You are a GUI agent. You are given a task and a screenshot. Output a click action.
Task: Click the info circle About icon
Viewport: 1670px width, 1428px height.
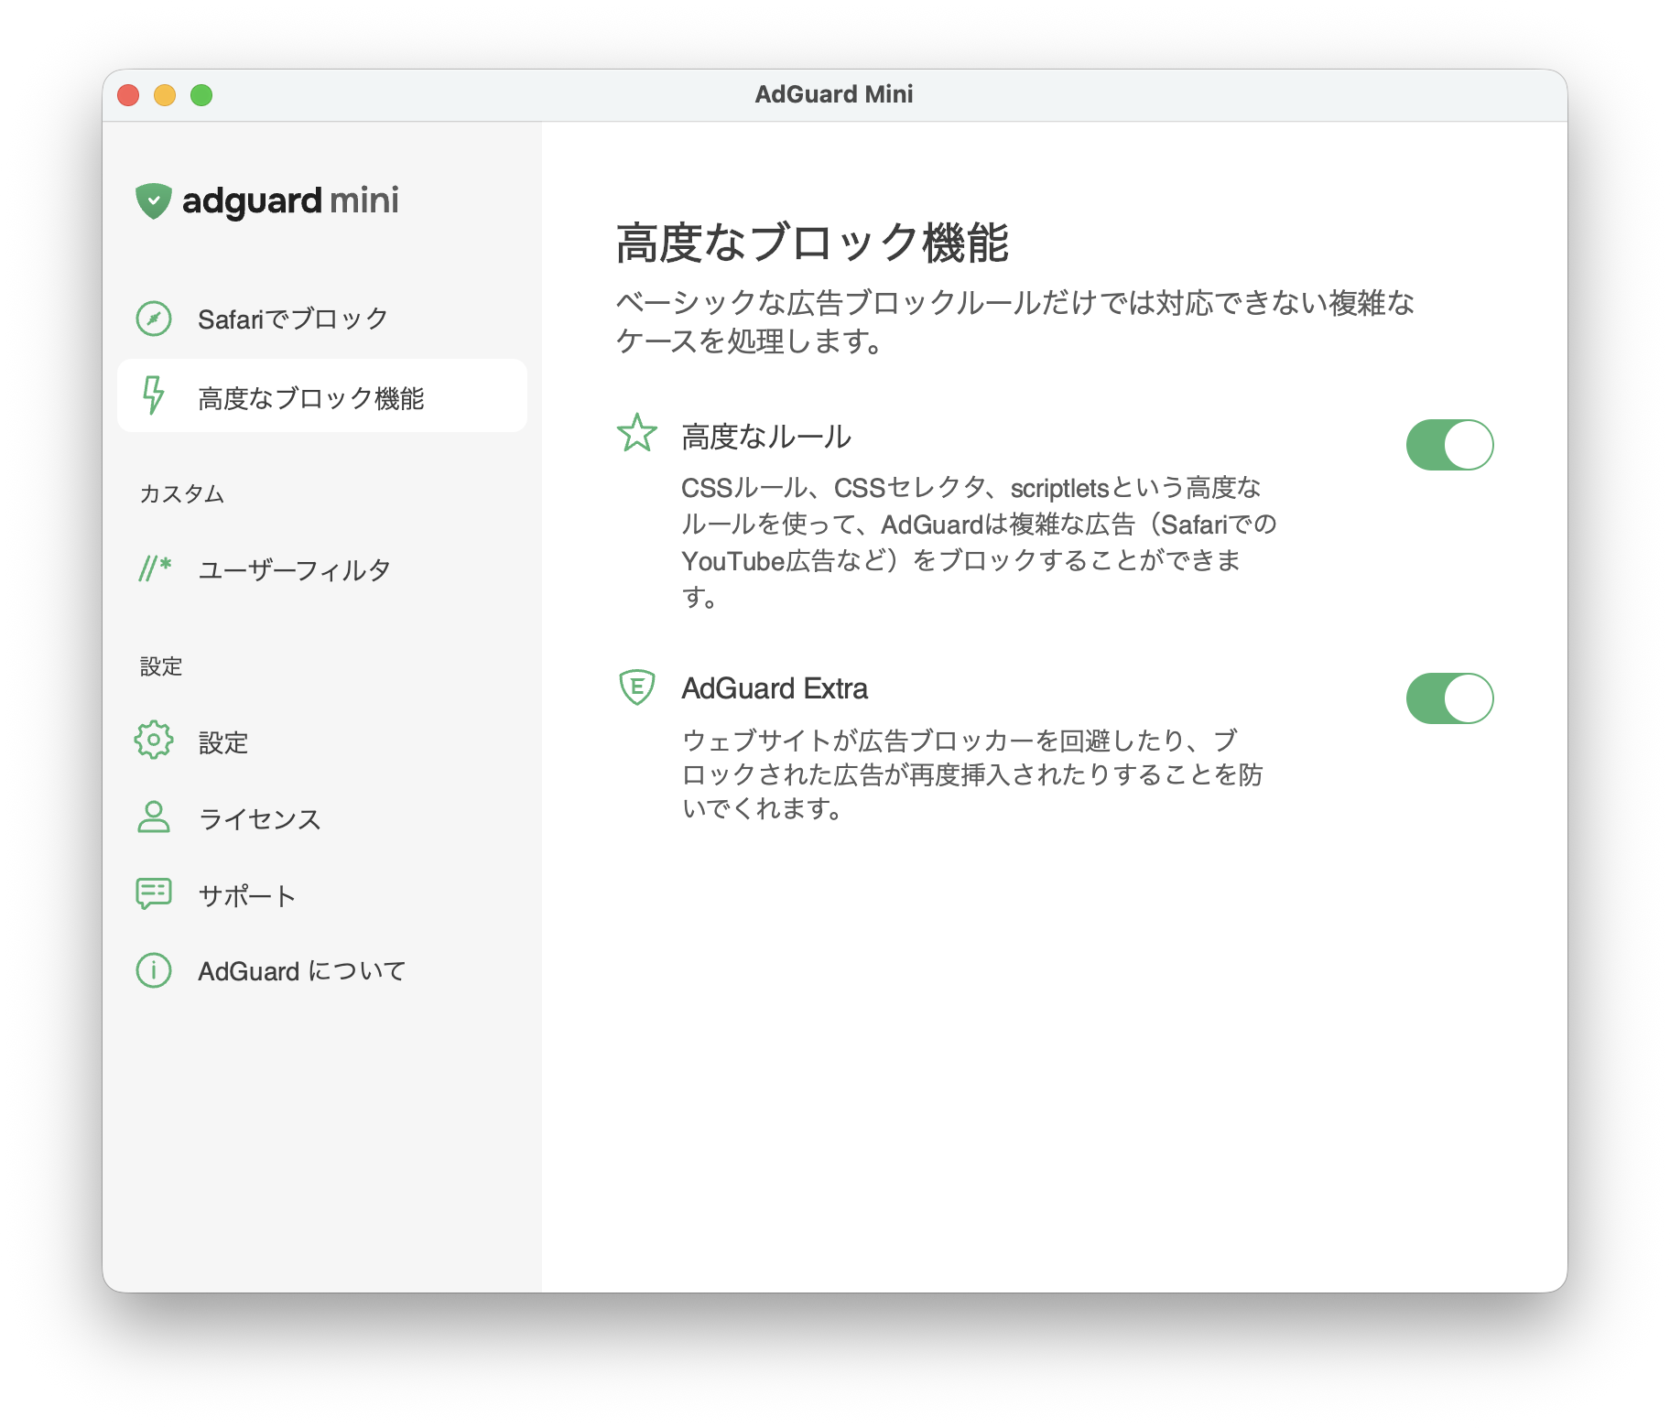click(x=154, y=970)
